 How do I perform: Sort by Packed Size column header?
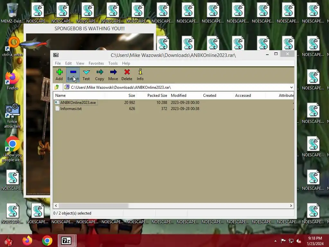[x=153, y=95]
